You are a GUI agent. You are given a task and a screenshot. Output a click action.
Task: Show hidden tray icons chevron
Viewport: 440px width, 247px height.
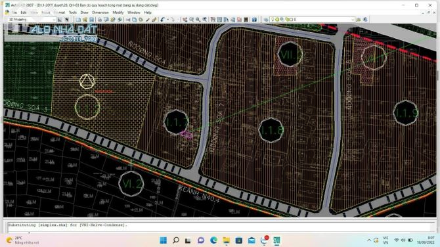click(x=368, y=240)
